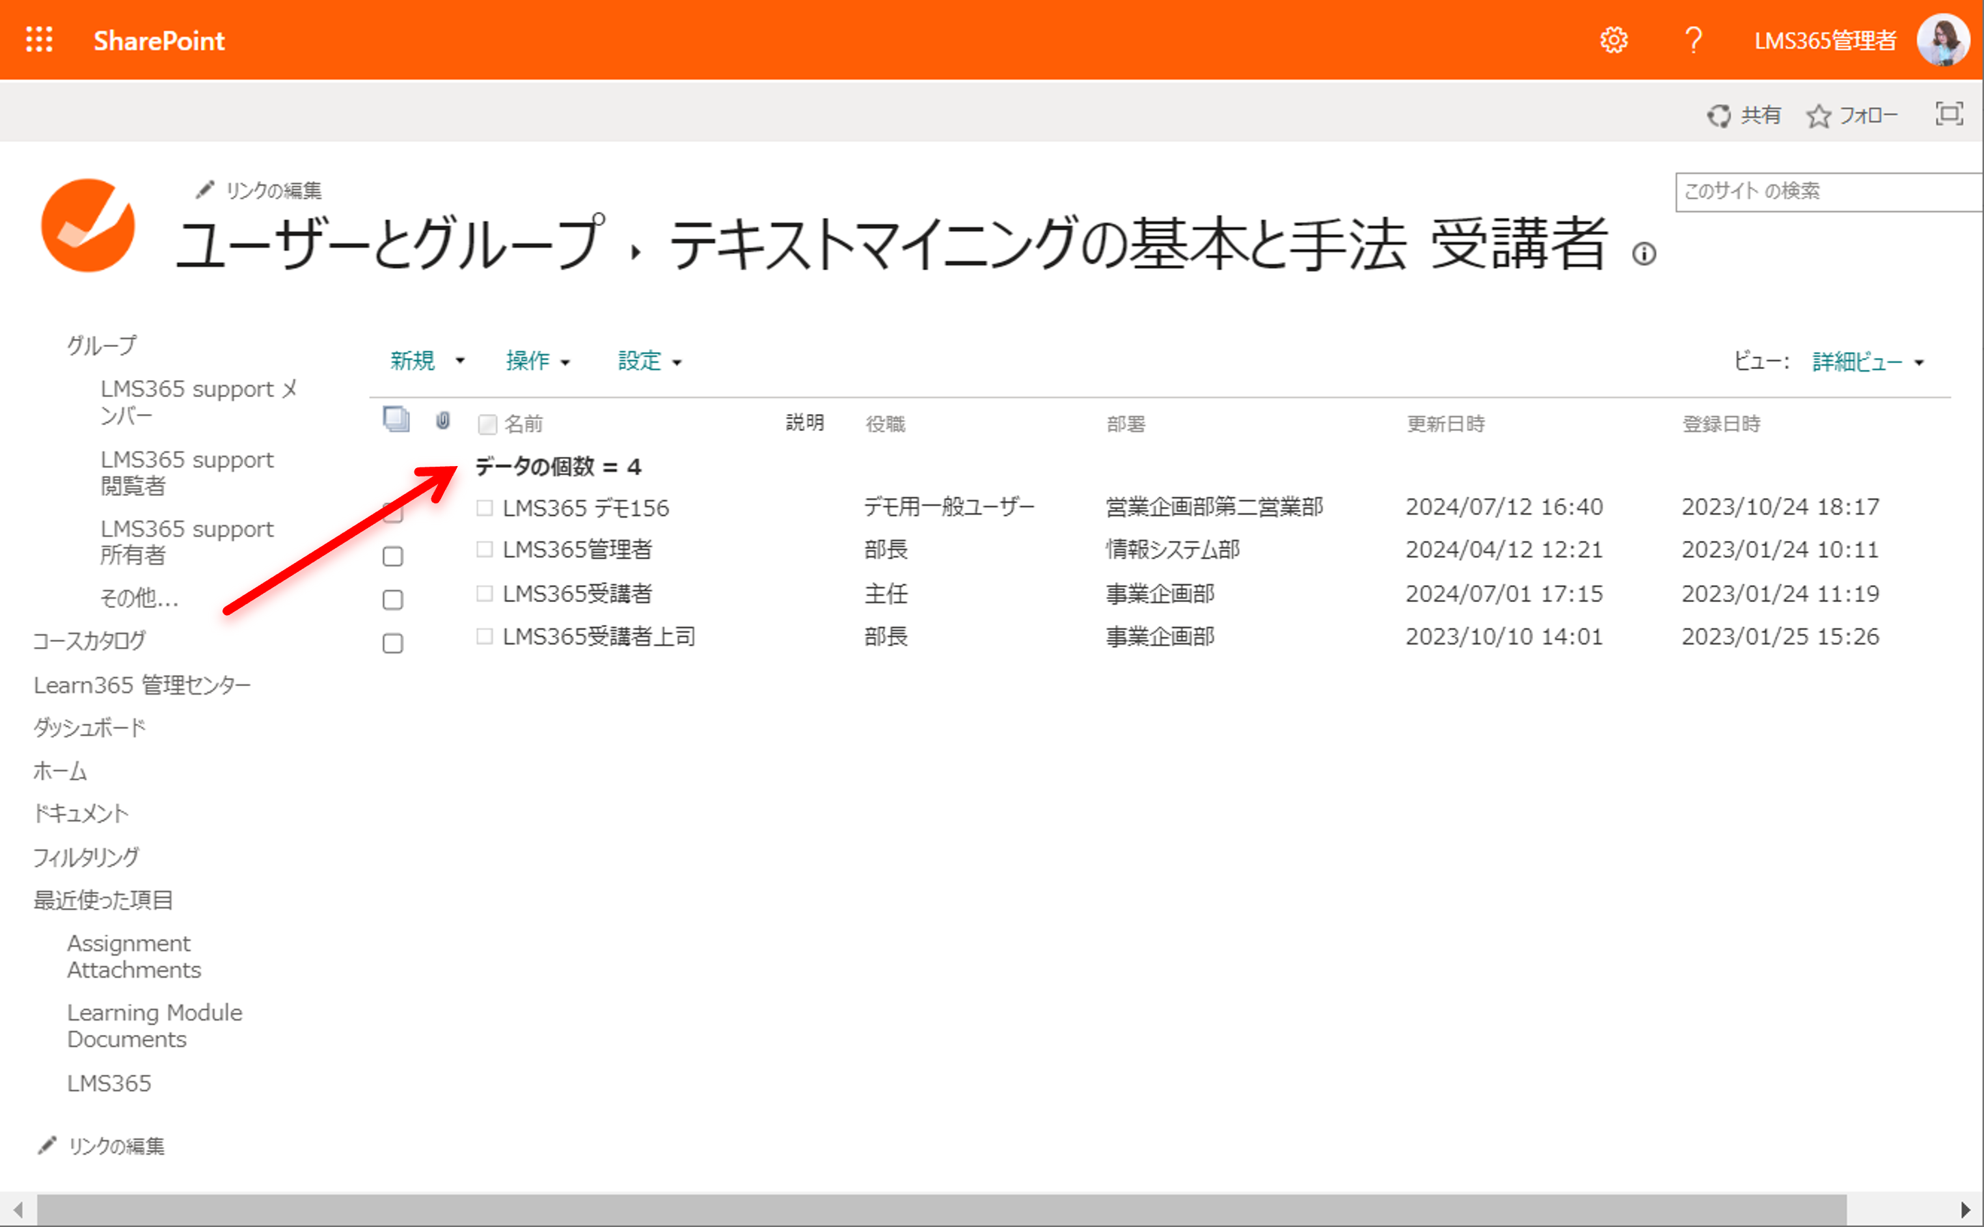1984x1227 pixels.
Task: Tick presence box beside LMS365受講者 name
Action: pyautogui.click(x=484, y=593)
